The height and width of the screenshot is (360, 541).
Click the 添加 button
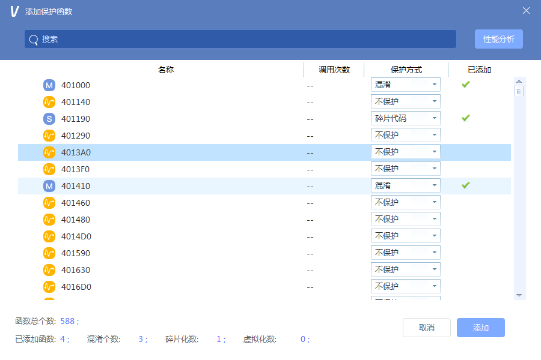[x=481, y=328]
